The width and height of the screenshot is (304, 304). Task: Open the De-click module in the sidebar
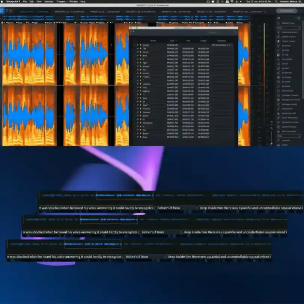tap(289, 50)
